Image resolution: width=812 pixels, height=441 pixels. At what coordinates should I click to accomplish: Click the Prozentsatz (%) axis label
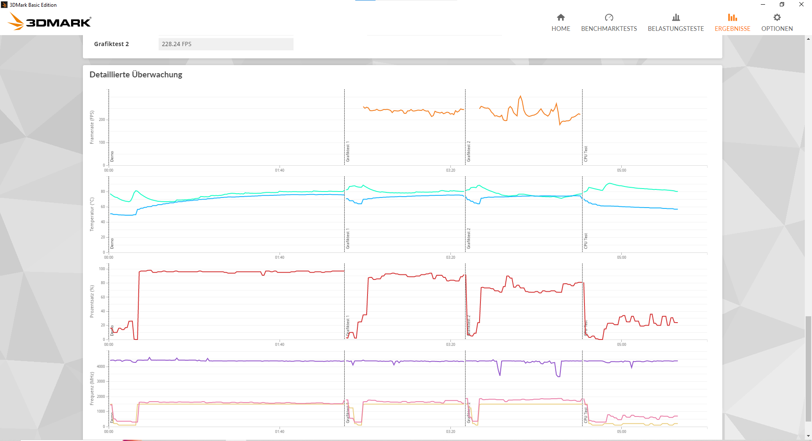[x=92, y=301]
